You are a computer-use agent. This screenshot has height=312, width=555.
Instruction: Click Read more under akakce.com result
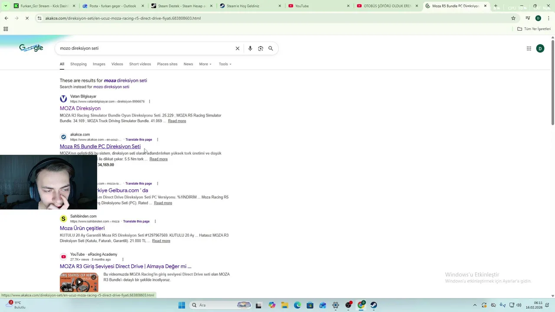(158, 159)
